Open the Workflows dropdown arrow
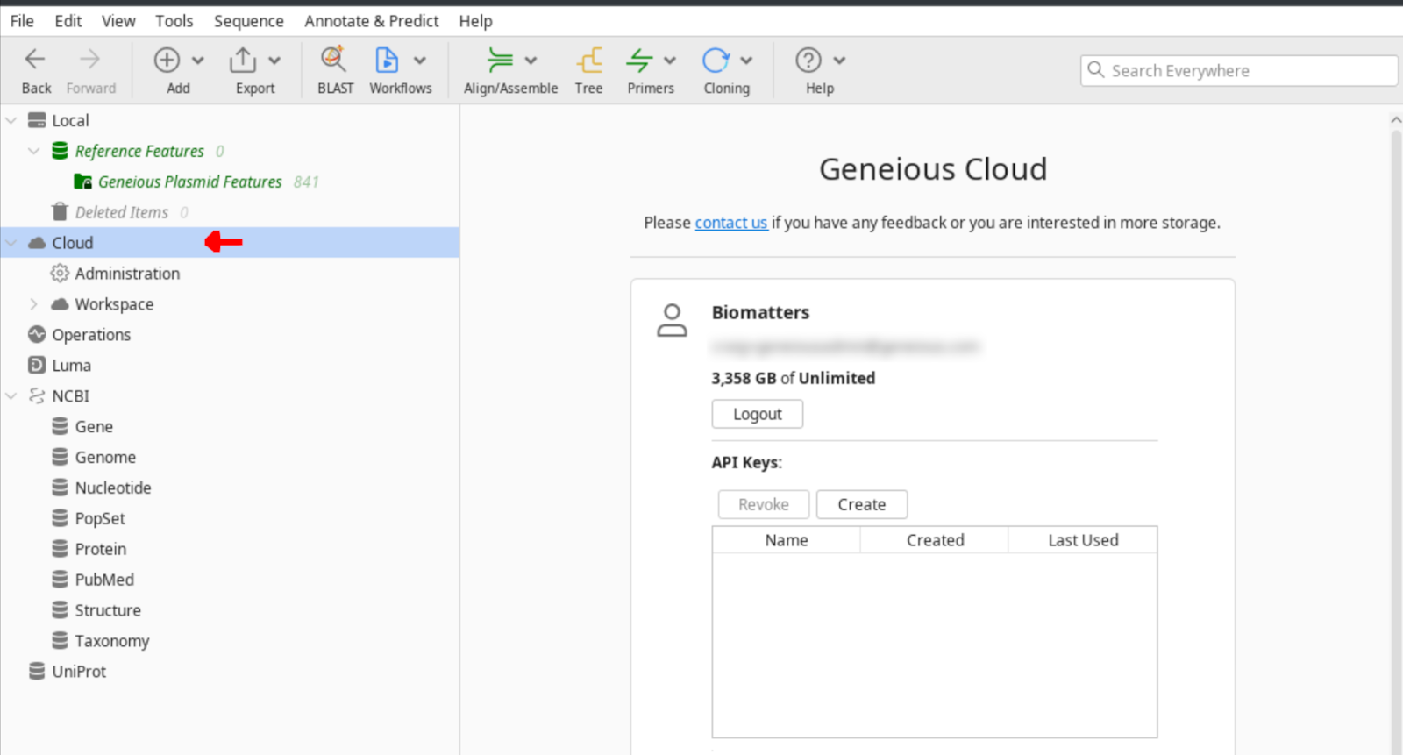This screenshot has height=755, width=1403. tap(420, 61)
